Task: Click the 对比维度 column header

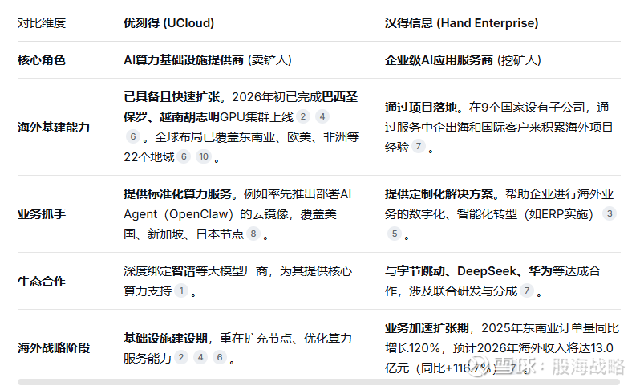Action: tap(42, 23)
